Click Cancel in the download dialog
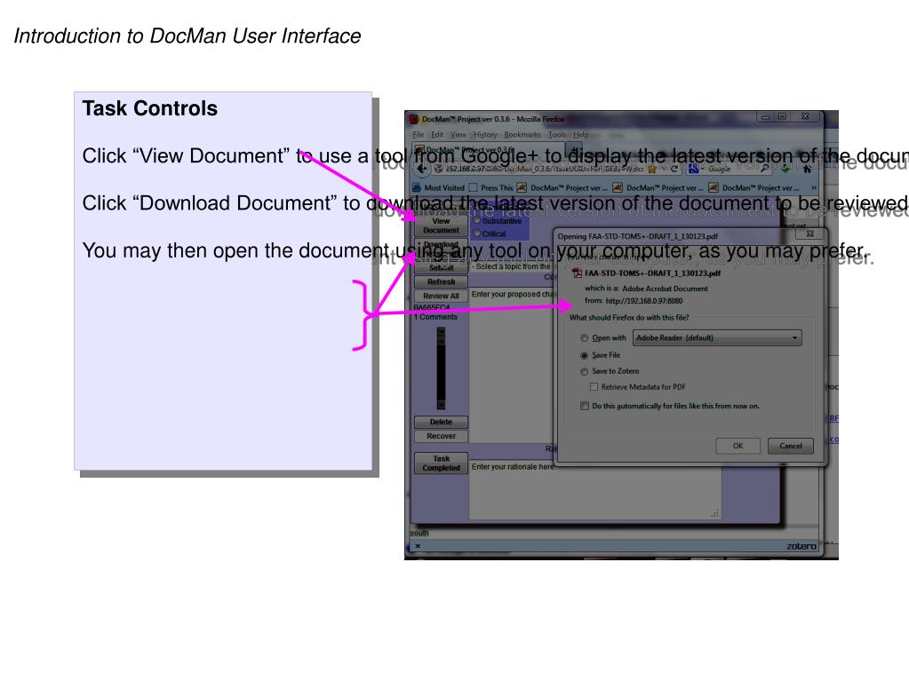The height and width of the screenshot is (681, 909). (790, 446)
